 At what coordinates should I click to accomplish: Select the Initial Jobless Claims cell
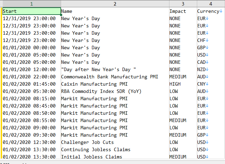(115, 156)
